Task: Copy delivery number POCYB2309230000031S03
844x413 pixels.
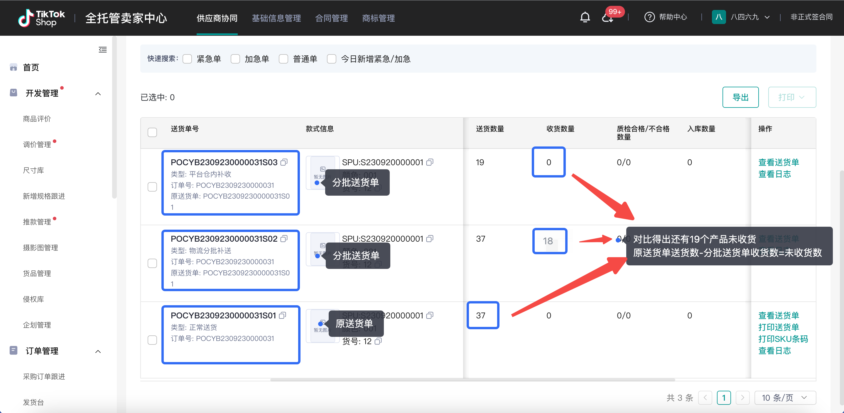Action: click(284, 162)
